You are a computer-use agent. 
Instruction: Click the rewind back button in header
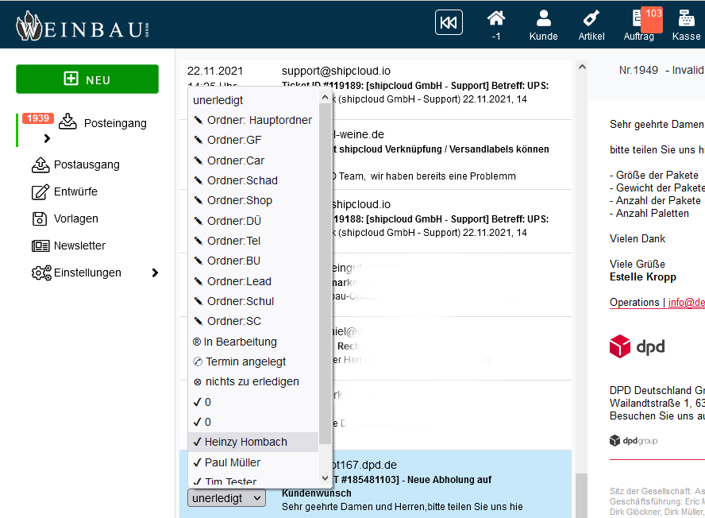click(x=449, y=22)
